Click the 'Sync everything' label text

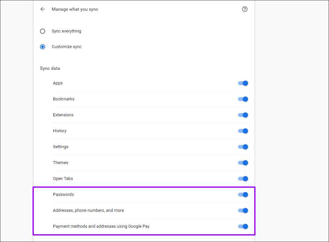pyautogui.click(x=66, y=31)
